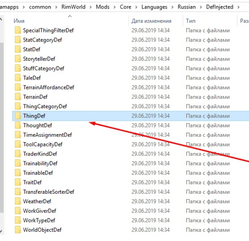The height and width of the screenshot is (241, 249).
Task: Click the date cell in the WorkTypeDef row
Action: point(151,220)
